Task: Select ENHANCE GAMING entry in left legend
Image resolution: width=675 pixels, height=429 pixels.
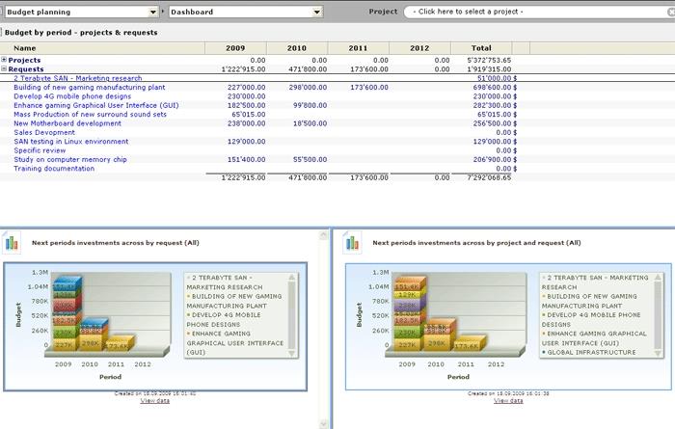Action: tap(235, 342)
